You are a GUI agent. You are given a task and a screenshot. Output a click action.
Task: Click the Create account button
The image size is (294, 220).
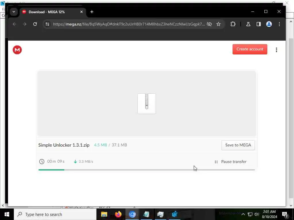pos(250,49)
